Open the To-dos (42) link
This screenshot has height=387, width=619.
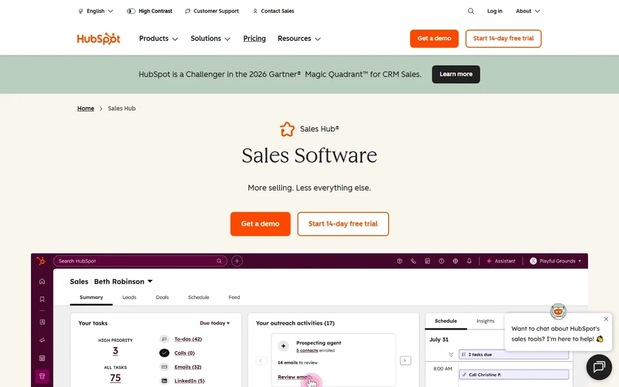(x=188, y=339)
